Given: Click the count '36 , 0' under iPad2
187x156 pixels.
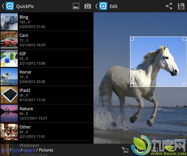Looking at the screenshot, I should click(24, 95).
